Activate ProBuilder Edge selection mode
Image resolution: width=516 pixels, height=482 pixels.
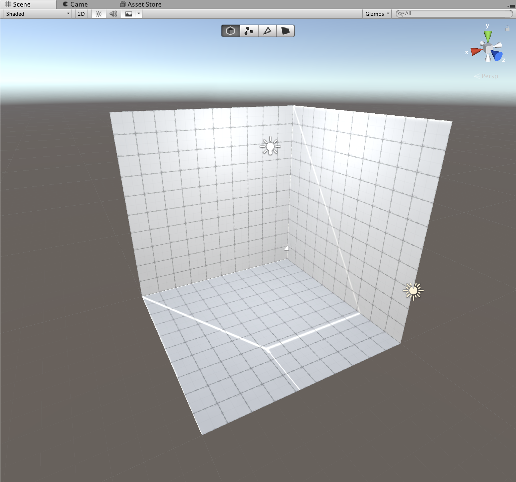click(x=267, y=31)
